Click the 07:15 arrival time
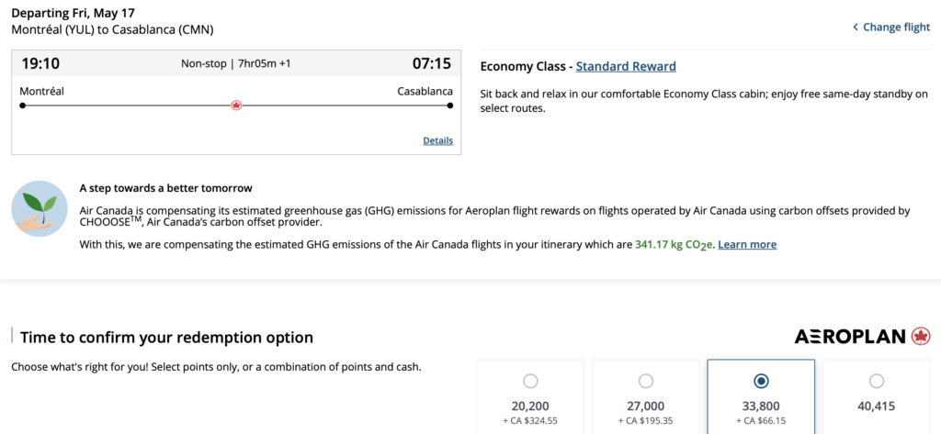Viewport: 941px width, 434px height. (x=431, y=63)
